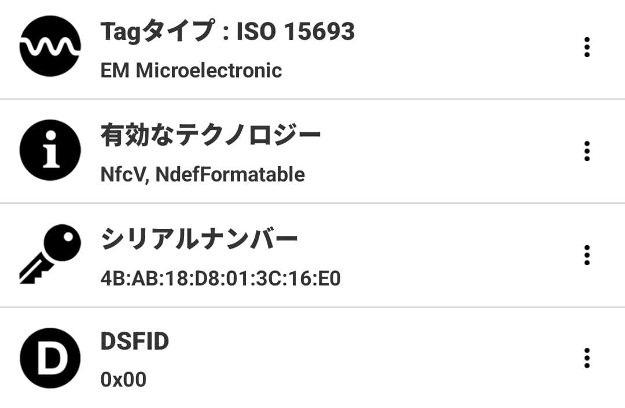
Task: Tap the info icon for available technologies
Action: point(50,150)
